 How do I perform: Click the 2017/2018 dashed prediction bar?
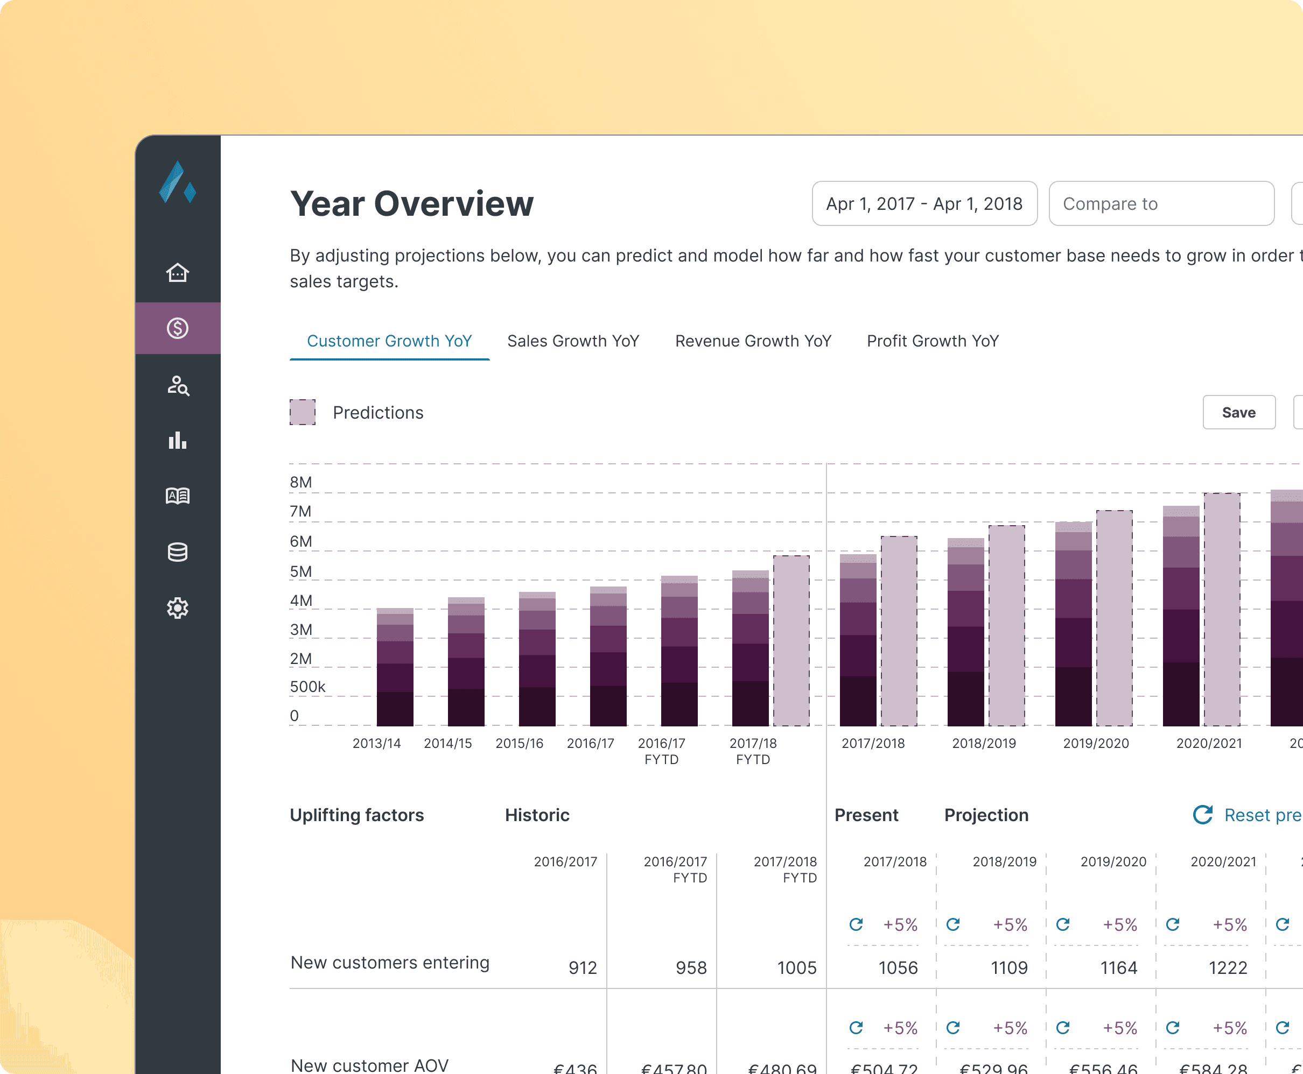(899, 631)
